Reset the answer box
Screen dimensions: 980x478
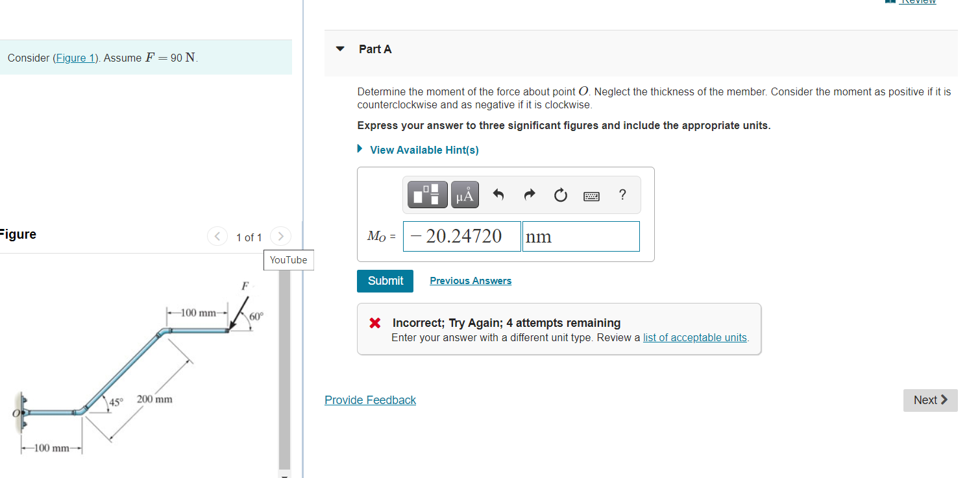[560, 194]
